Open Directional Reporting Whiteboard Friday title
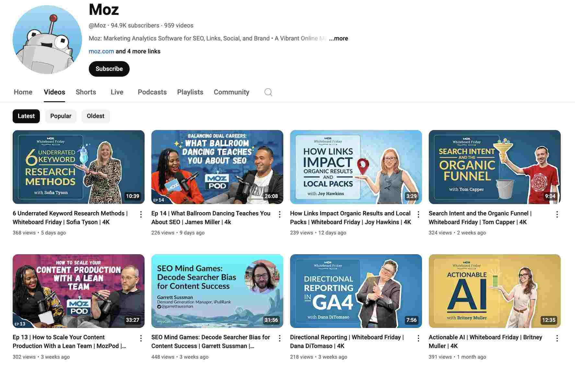The image size is (575, 370). 347,342
